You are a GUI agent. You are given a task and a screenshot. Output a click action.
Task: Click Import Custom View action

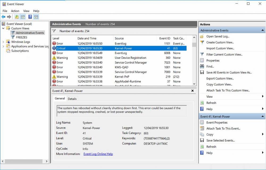pos(220,48)
